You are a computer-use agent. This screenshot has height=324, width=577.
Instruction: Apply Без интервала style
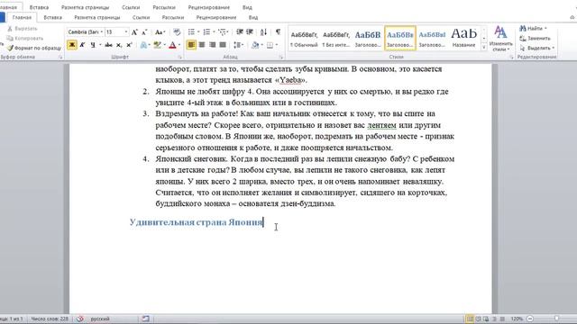(335, 38)
